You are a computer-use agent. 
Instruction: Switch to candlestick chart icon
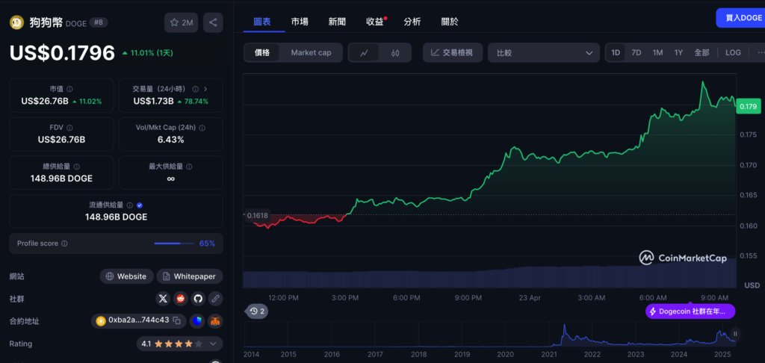[395, 53]
